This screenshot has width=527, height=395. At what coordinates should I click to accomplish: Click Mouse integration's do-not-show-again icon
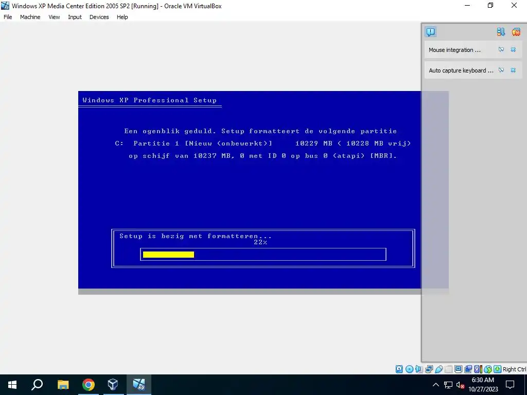pyautogui.click(x=501, y=50)
